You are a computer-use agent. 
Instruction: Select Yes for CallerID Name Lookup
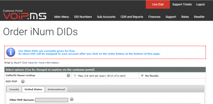coord(75,76)
